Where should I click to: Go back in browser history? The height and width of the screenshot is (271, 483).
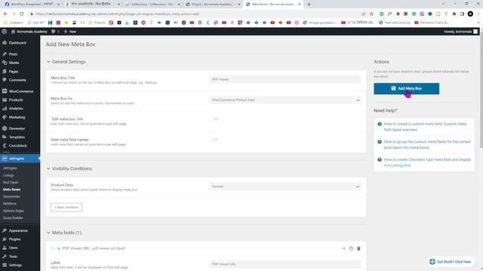tap(5, 14)
